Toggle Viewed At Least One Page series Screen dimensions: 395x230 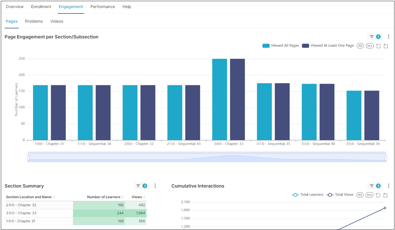coord(328,46)
